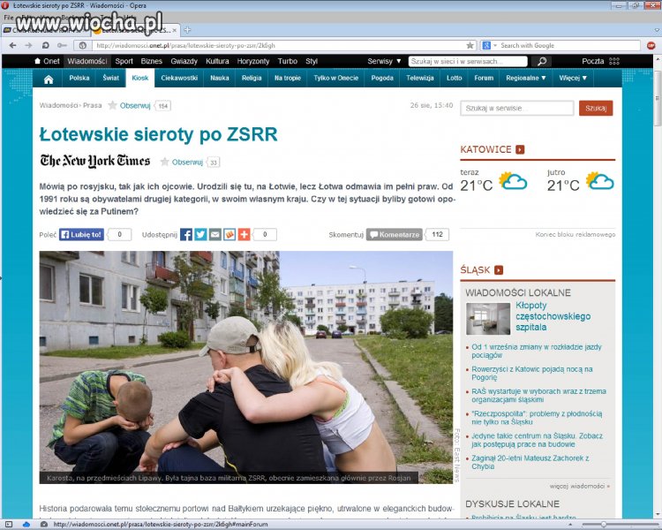Open the tab list arrow at the far right
The width and height of the screenshot is (662, 530).
pos(657,30)
